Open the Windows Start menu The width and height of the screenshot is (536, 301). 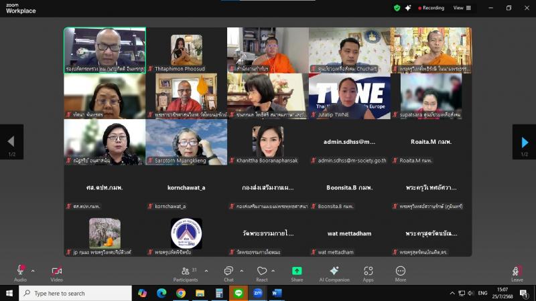[9, 293]
